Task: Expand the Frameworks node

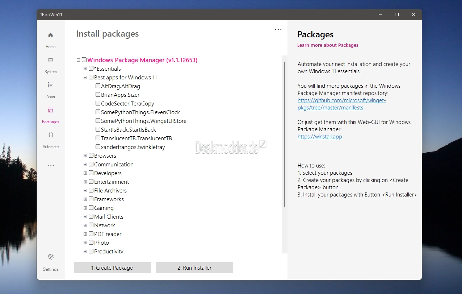Action: [x=85, y=199]
